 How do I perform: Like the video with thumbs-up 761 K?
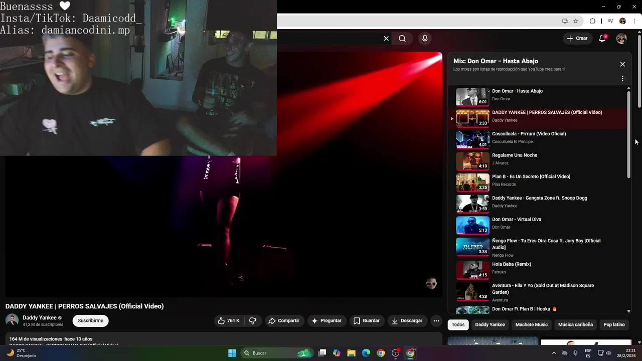click(229, 321)
